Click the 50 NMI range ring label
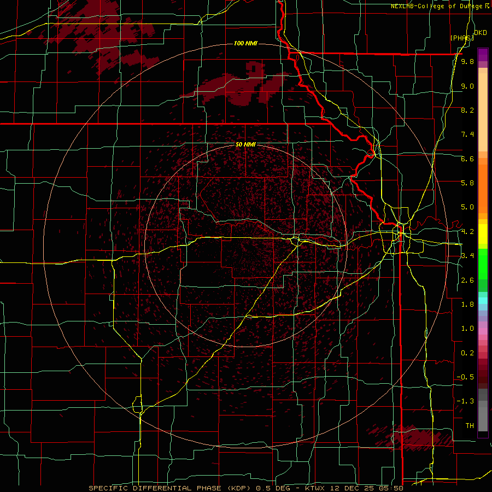Image resolution: width=492 pixels, height=492 pixels. click(x=245, y=145)
